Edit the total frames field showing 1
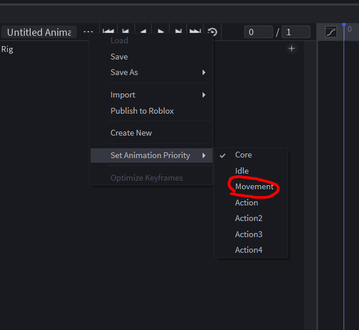Screen dimensions: 359x330 [296, 32]
